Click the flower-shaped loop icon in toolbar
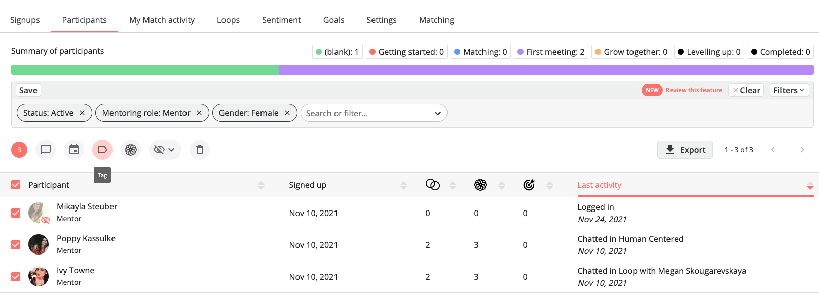819x296 pixels. click(x=131, y=150)
